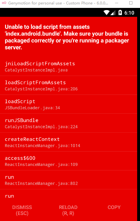Image resolution: width=140 pixels, height=221 pixels.
Task: Copy the error stack trace
Action: (114, 207)
